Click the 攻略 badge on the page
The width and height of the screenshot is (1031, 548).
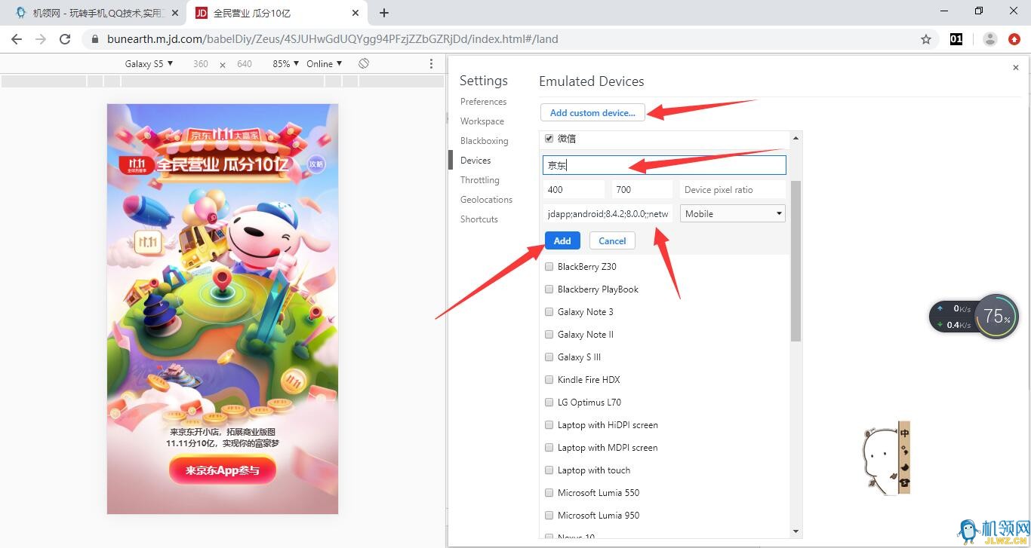316,164
